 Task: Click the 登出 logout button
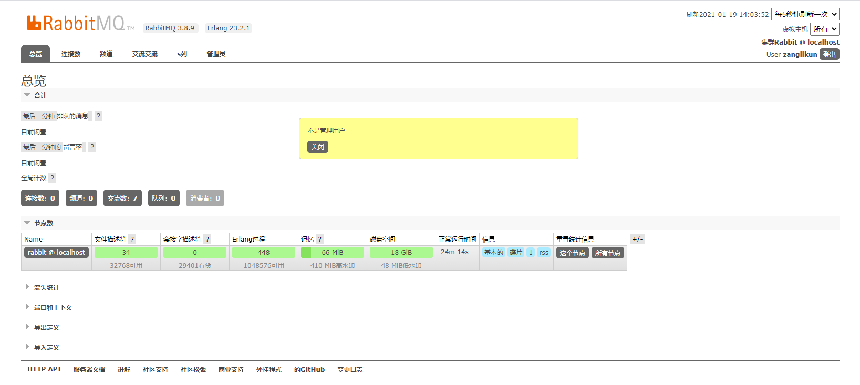(829, 55)
